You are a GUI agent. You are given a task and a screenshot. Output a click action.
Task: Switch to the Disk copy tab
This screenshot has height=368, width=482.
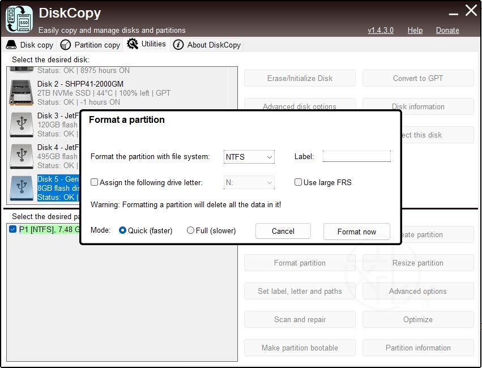click(x=30, y=45)
